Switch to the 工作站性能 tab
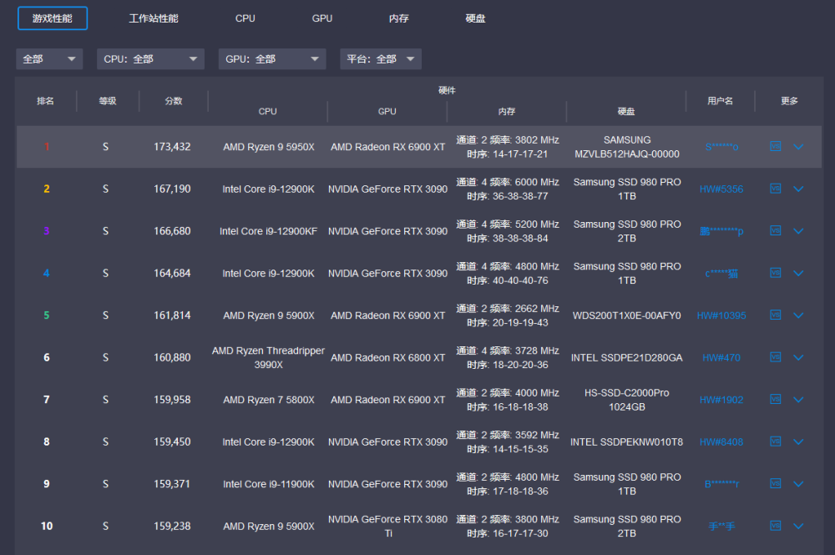This screenshot has height=555, width=835. (x=154, y=18)
